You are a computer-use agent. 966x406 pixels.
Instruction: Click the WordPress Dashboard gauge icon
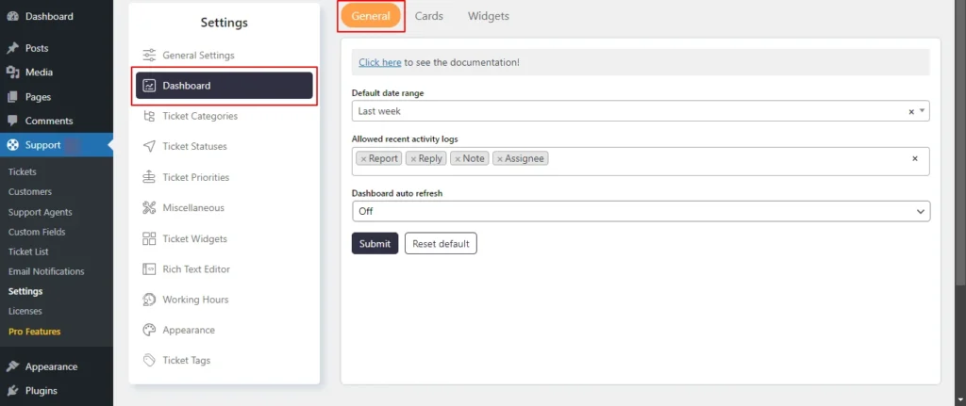[12, 17]
